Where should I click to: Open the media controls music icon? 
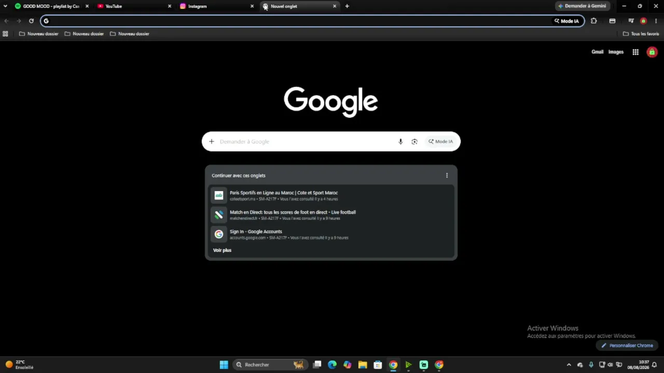click(631, 21)
